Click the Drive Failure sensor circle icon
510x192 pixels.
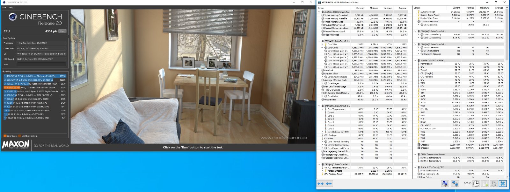coord(419,177)
